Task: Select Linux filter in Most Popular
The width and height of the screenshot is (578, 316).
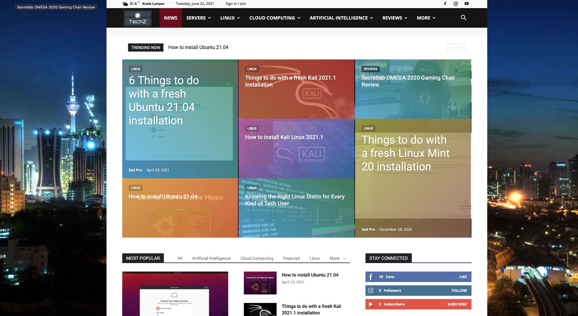Action: click(315, 258)
